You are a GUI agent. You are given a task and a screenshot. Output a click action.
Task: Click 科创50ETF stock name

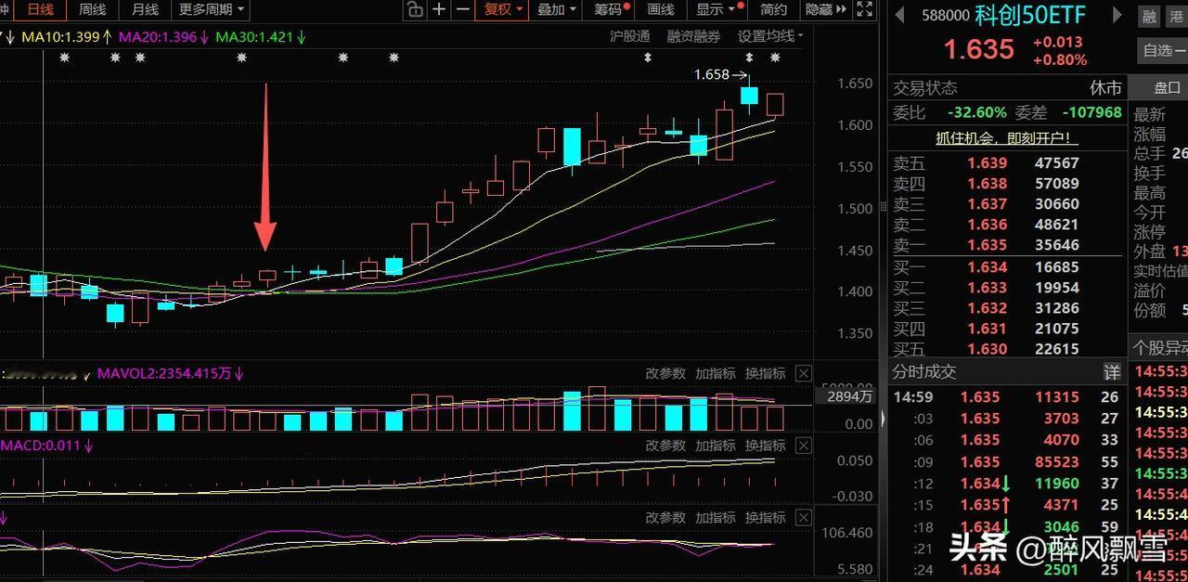[1030, 15]
